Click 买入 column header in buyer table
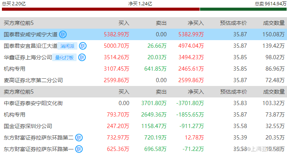Viewport: 287px width, 154px height. pos(124,23)
